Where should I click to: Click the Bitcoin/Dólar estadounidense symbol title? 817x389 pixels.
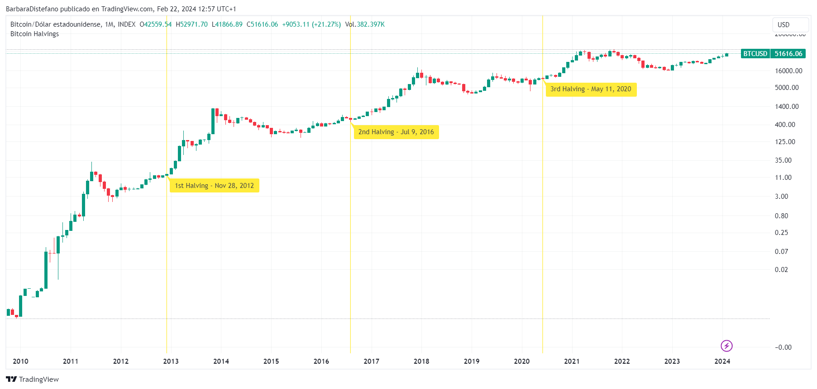pyautogui.click(x=56, y=24)
